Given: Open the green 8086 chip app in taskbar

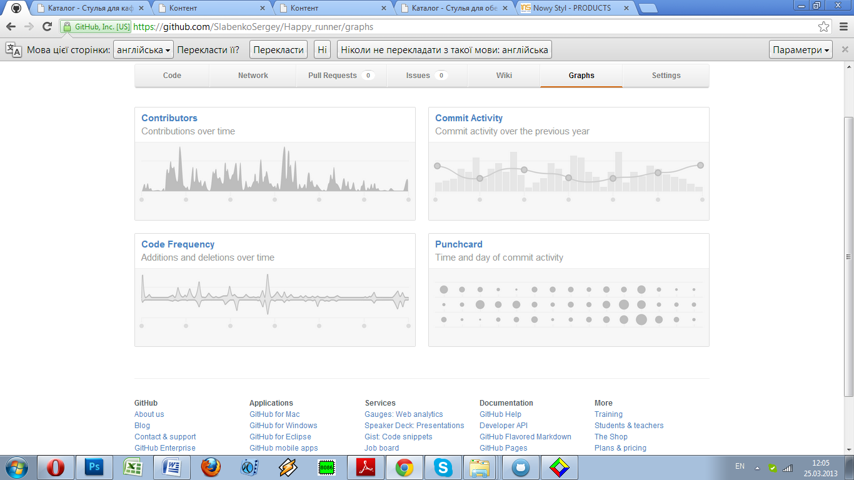Looking at the screenshot, I should [326, 467].
